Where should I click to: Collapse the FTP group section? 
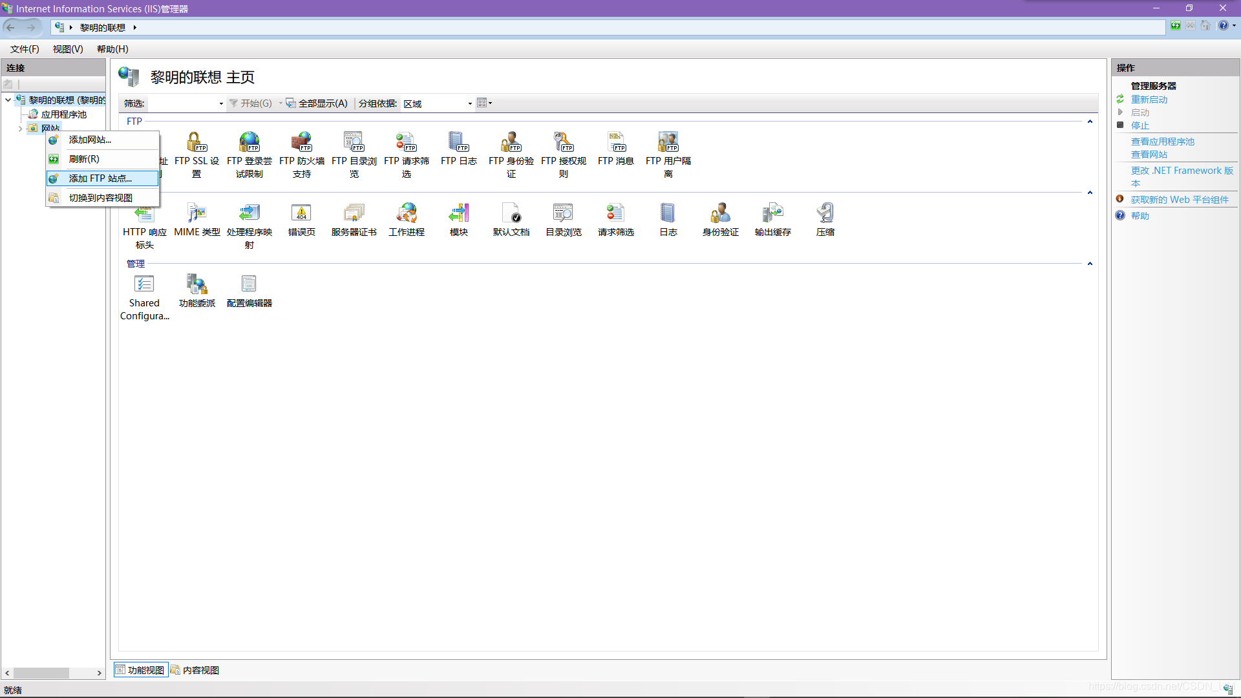click(1090, 122)
